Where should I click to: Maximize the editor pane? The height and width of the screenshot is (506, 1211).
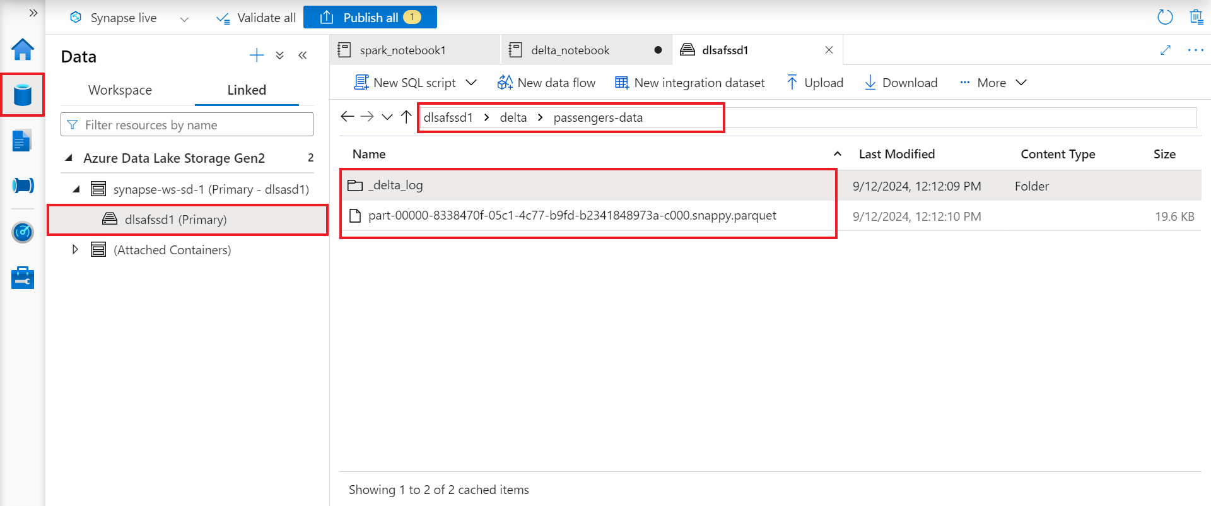(1166, 50)
